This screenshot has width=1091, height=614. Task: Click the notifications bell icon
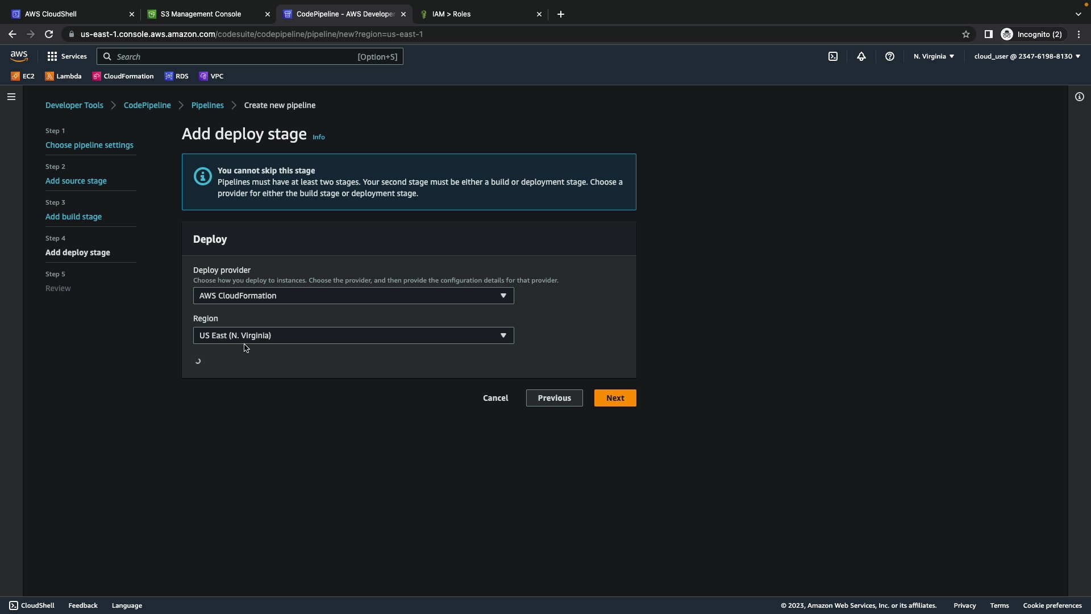[861, 56]
